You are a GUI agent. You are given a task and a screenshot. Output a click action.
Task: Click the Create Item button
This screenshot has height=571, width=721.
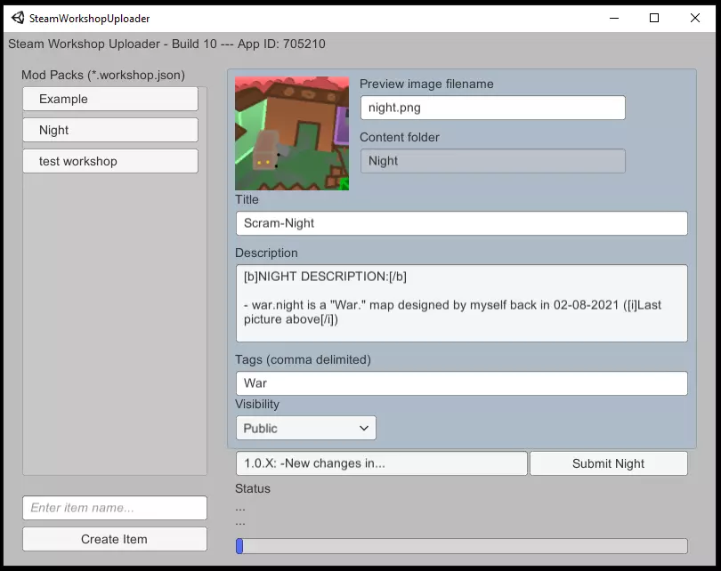tap(115, 539)
